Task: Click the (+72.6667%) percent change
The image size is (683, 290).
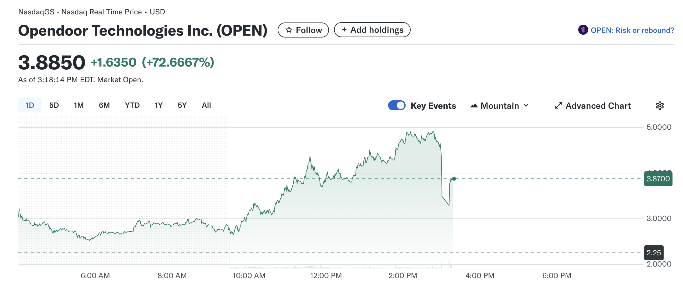Action: [178, 62]
